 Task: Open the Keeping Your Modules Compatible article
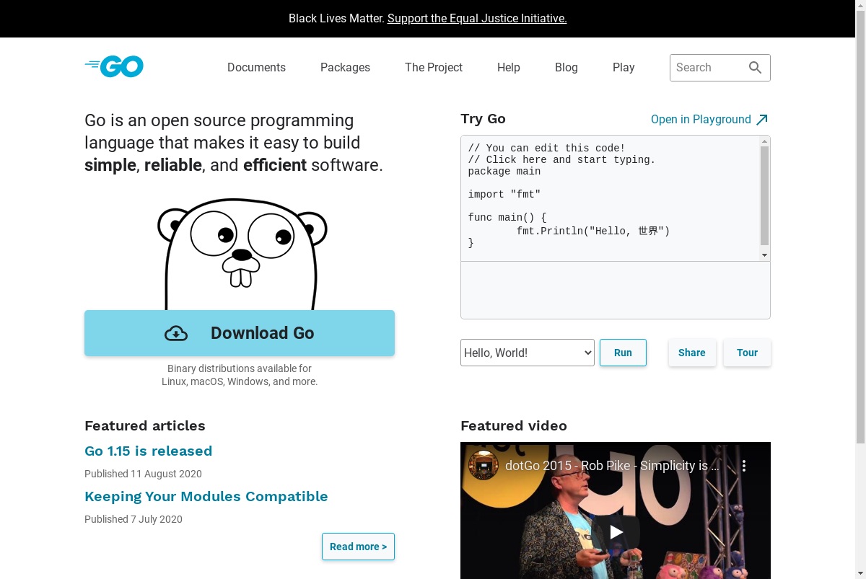pyautogui.click(x=206, y=497)
